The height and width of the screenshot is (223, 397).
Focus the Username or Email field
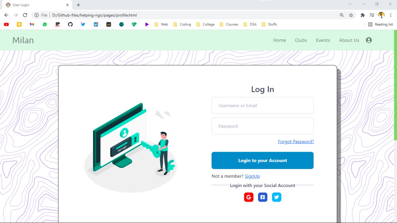pos(262,105)
